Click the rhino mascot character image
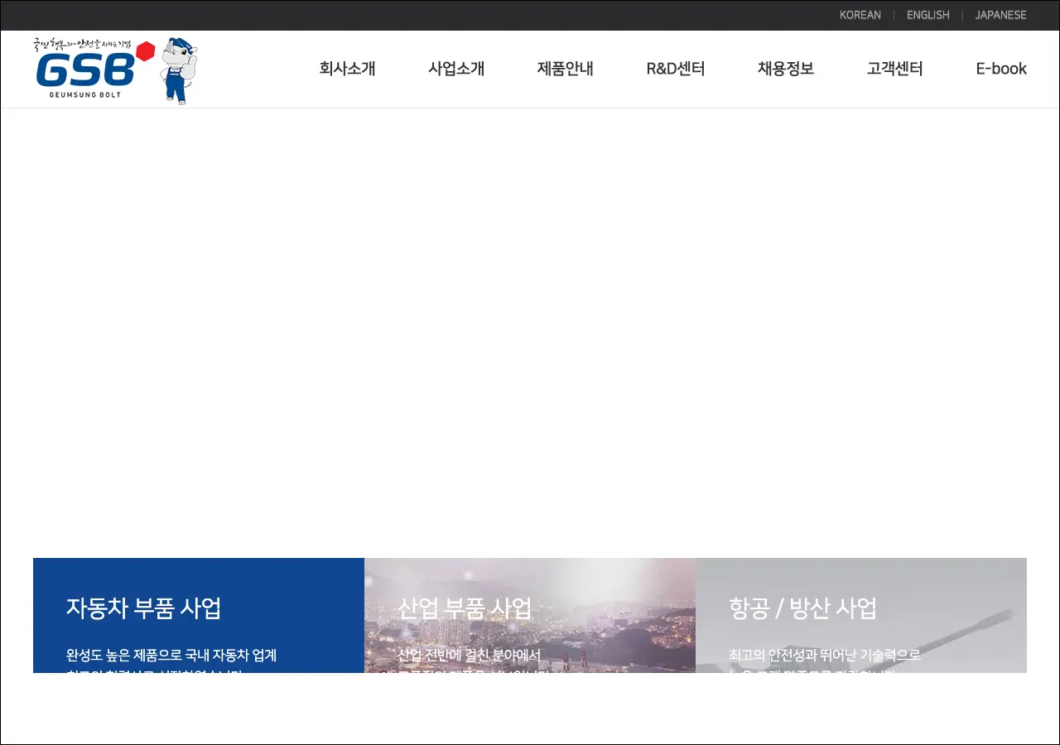 (178, 70)
